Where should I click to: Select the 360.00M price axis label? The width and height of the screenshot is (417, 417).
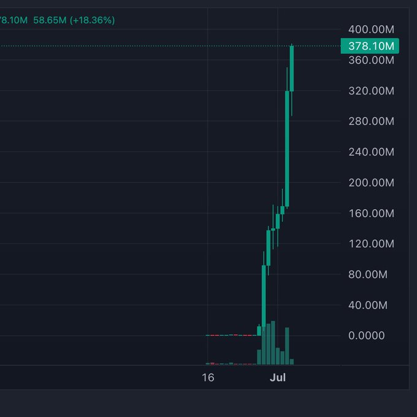click(371, 60)
